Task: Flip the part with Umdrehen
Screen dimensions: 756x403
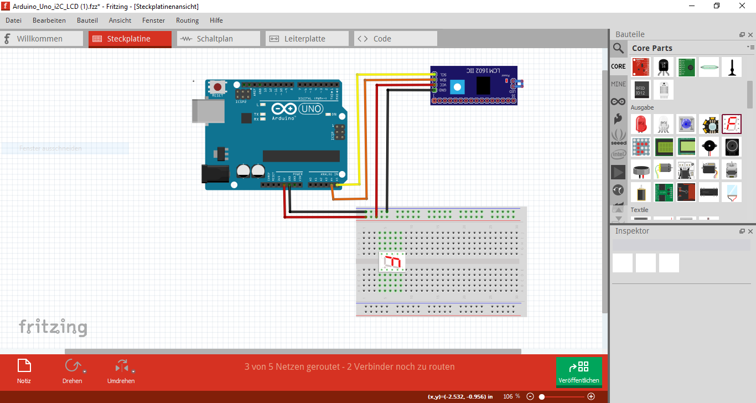Action: pyautogui.click(x=121, y=371)
